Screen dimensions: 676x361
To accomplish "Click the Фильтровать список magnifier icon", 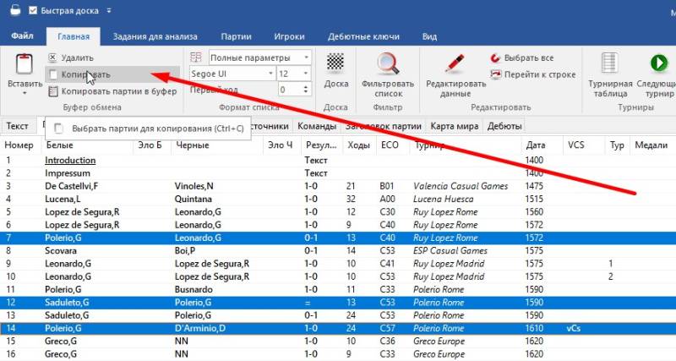I will point(388,63).
